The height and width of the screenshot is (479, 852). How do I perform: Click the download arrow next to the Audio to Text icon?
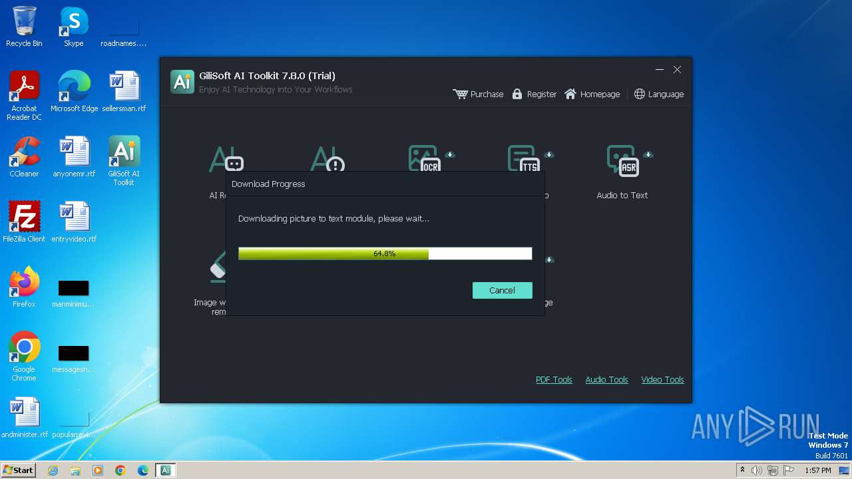point(648,154)
